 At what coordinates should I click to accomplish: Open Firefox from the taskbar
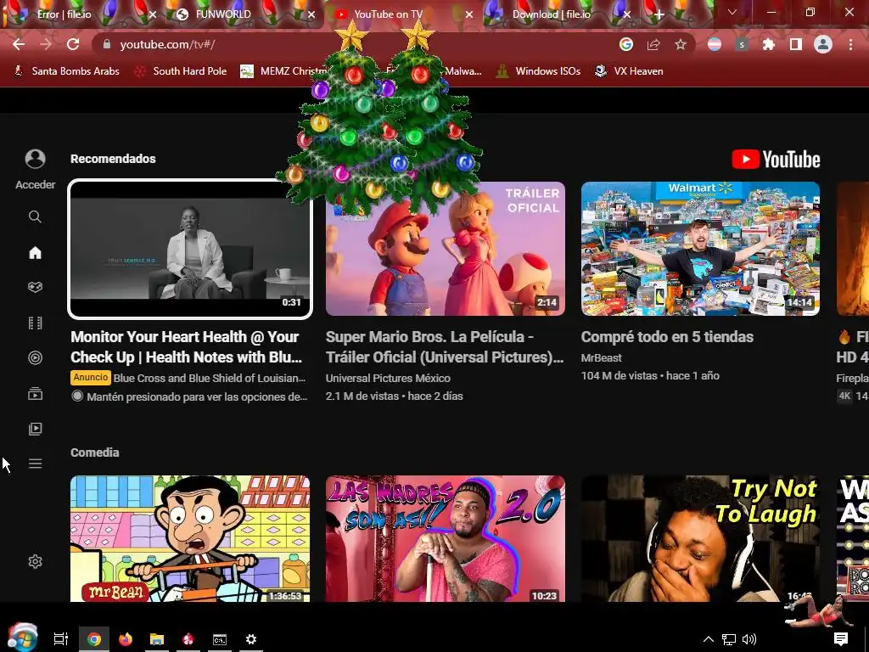[x=126, y=639]
